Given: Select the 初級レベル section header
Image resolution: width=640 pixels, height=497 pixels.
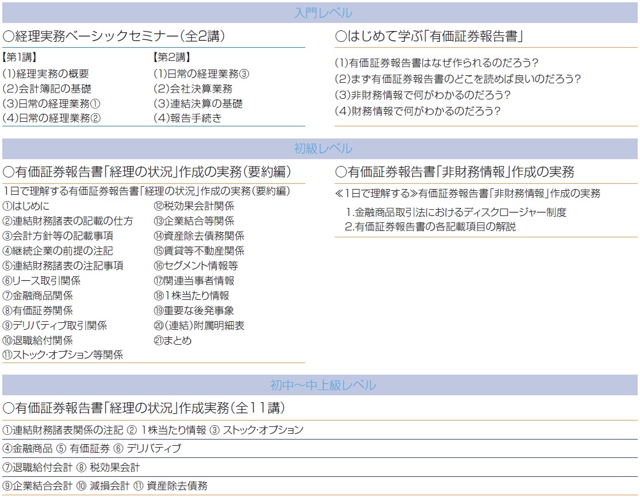Looking at the screenshot, I should [320, 148].
